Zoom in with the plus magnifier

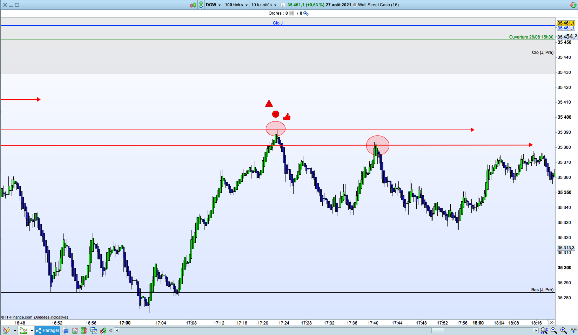(564, 330)
